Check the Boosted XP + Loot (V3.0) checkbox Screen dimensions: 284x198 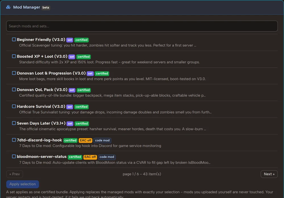[x=14, y=56]
